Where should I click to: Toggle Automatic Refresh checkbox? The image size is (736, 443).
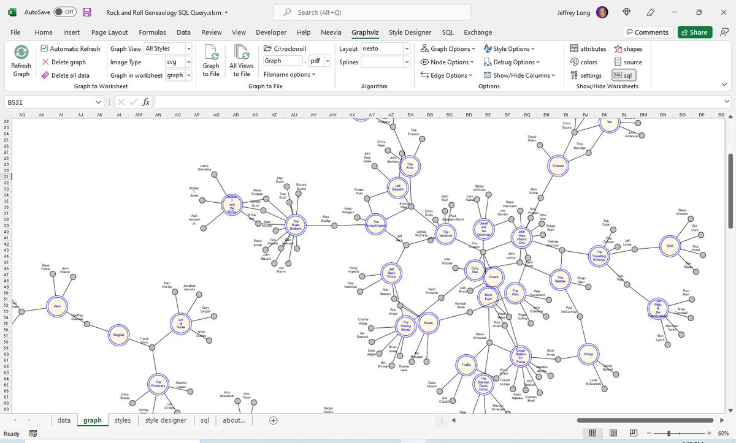coord(45,48)
